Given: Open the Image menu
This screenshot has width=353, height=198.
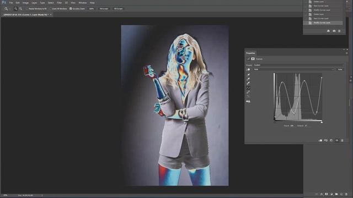Looking at the screenshot, I should click(x=25, y=3).
